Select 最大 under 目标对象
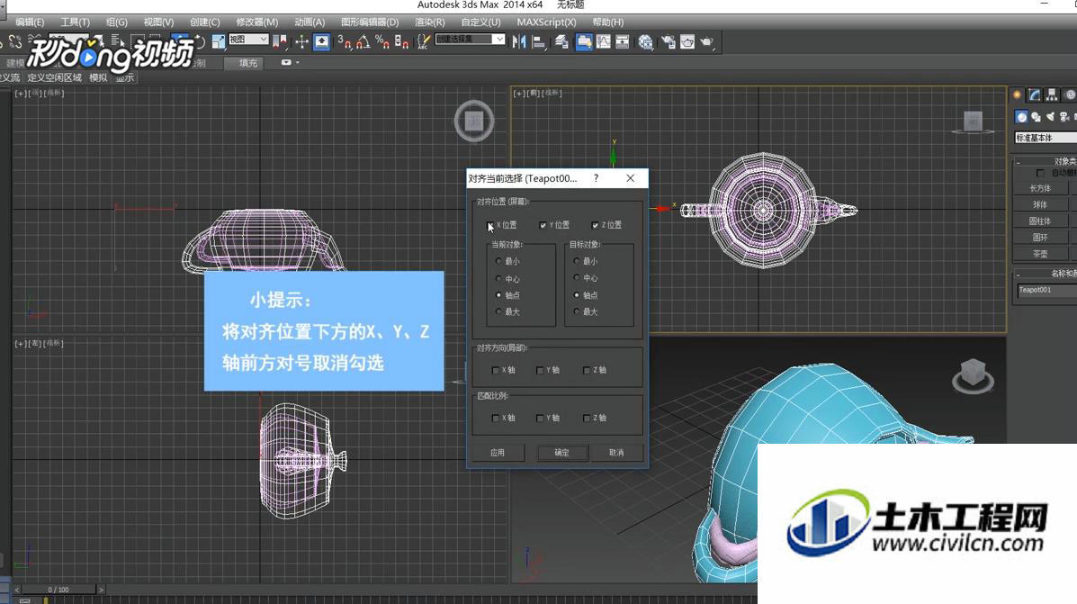This screenshot has height=604, width=1077. [x=577, y=311]
